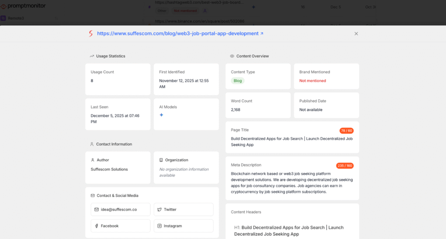Viewport: 446px width, 239px height.
Task: Close the source details panel
Action: [x=356, y=34]
